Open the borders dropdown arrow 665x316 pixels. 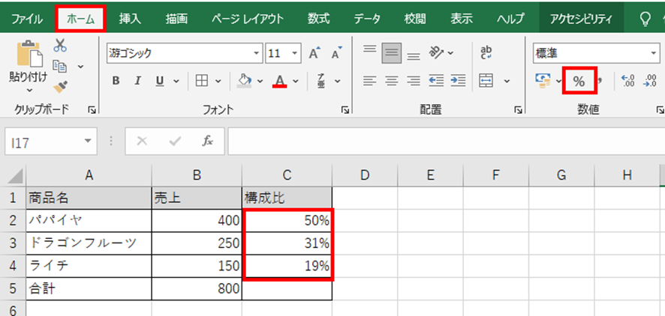click(x=218, y=81)
